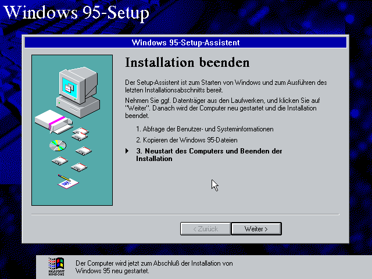Screen dimensions: 372x279
Task: Click step 3 Neustart des Computers text
Action: click(x=209, y=155)
